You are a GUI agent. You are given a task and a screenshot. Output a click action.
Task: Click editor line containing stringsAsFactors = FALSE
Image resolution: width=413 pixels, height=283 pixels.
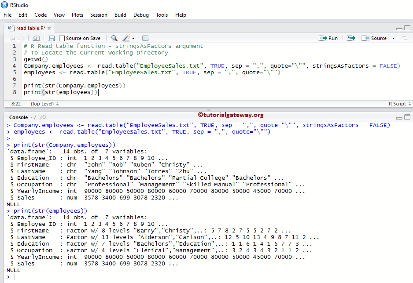point(212,66)
